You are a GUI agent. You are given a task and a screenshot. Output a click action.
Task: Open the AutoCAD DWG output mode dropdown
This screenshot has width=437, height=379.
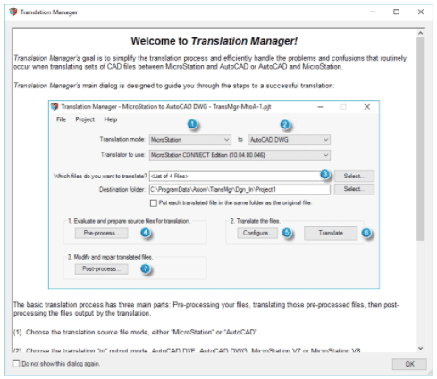289,140
